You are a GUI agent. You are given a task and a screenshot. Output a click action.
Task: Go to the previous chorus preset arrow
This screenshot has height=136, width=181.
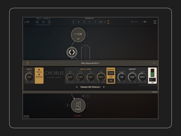[x=77, y=87]
